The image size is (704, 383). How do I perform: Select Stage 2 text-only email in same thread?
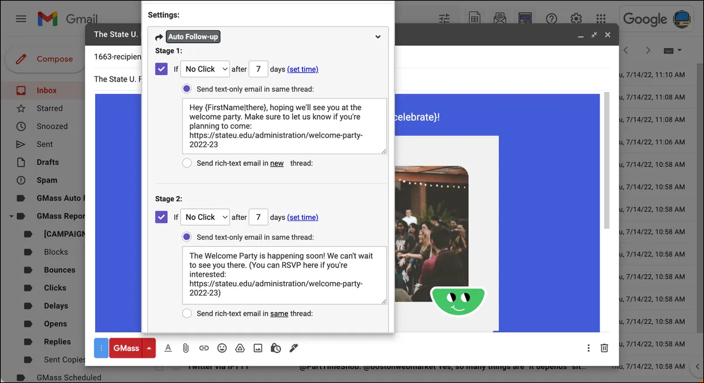click(187, 237)
